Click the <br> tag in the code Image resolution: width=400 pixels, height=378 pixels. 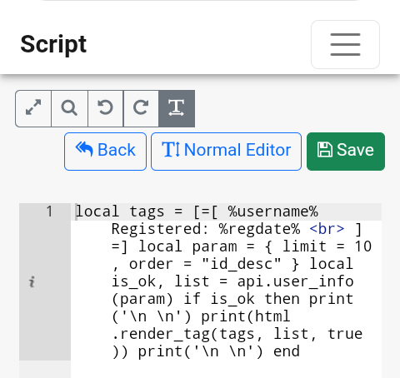click(327, 229)
